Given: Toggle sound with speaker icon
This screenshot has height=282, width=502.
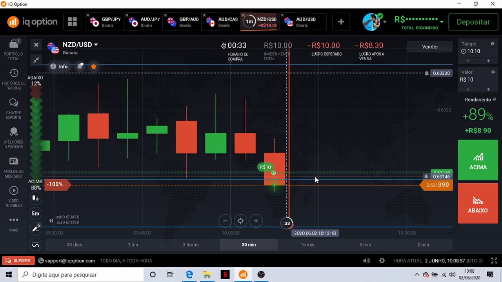Looking at the screenshot, I should [x=366, y=261].
